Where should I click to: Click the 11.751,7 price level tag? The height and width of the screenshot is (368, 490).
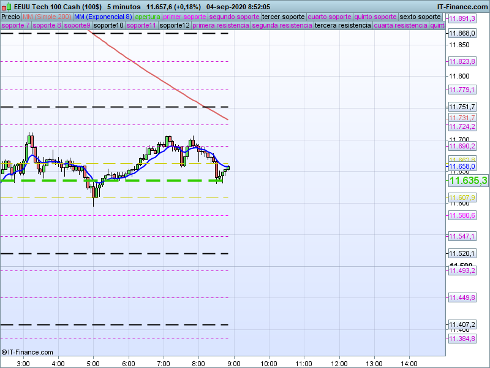pyautogui.click(x=462, y=107)
